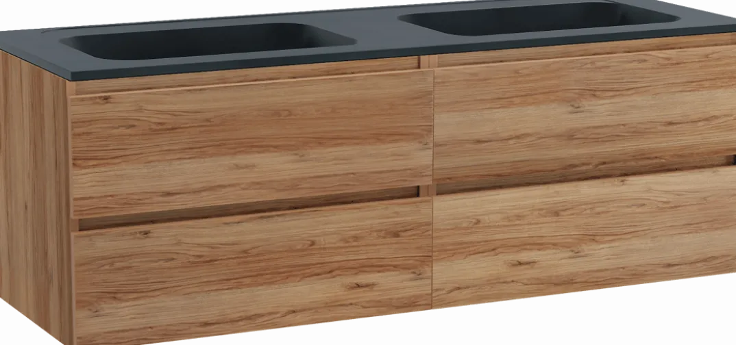Screen dimensions: 736x345
Task: Click the left black sink basin
Action: (x=208, y=41)
